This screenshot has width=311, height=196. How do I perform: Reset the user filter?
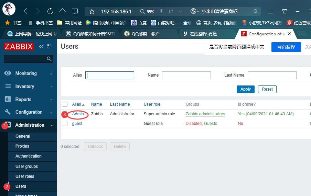[267, 89]
